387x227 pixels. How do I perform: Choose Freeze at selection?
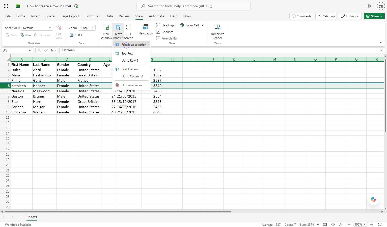tap(131, 45)
